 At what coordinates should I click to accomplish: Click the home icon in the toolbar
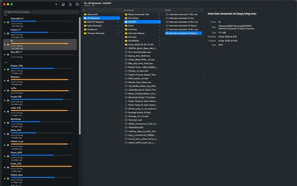pos(63,4)
